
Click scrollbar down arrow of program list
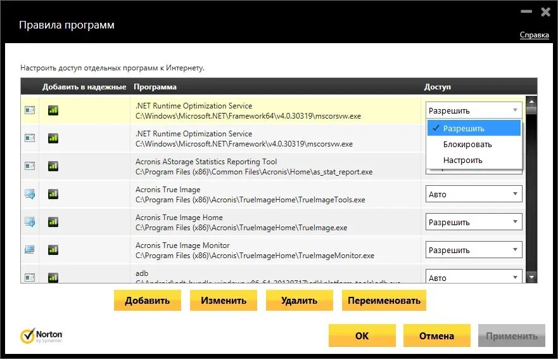click(x=531, y=277)
